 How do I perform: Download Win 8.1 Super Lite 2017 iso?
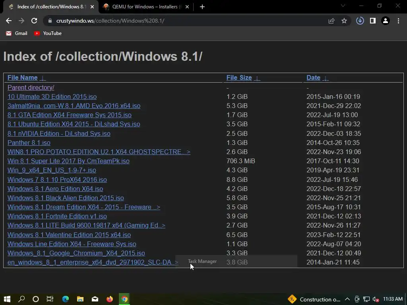(x=68, y=161)
